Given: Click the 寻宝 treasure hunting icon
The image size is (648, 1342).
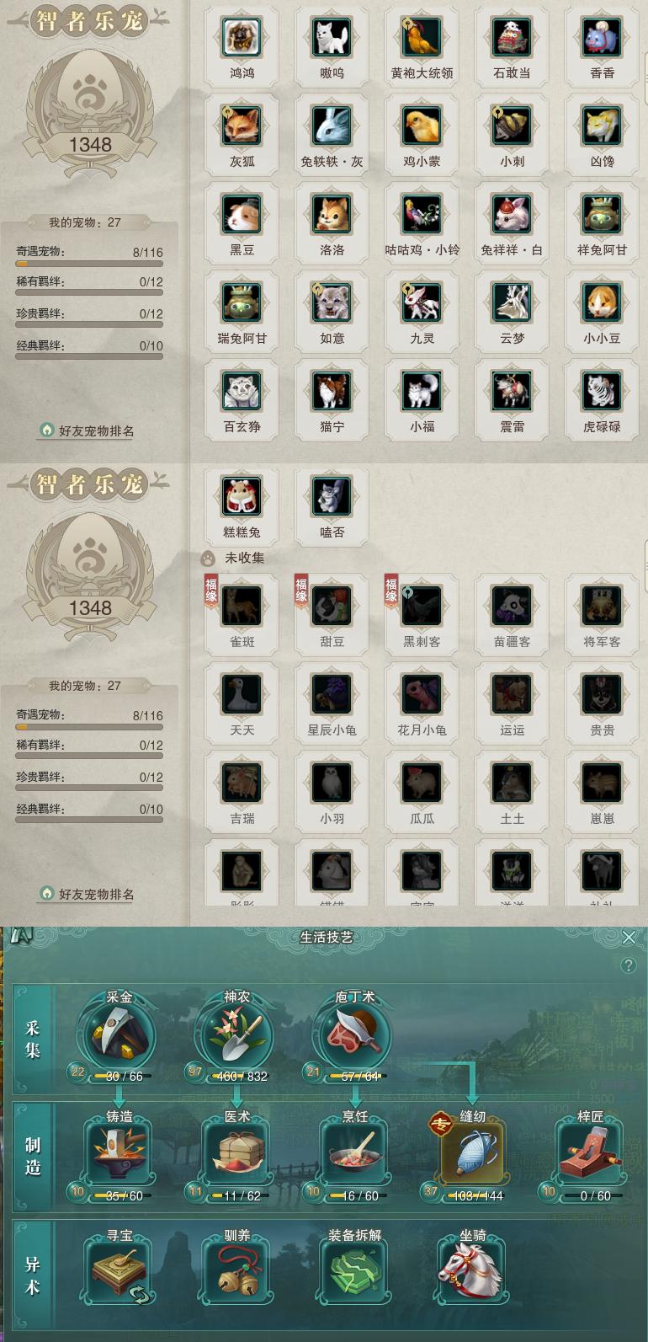Looking at the screenshot, I should [x=119, y=1273].
